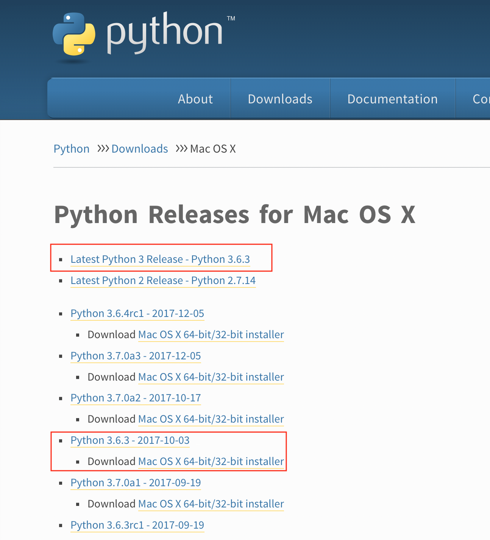Open Python 3.6.4rc1 - 2017-12-05 release
The width and height of the screenshot is (490, 540).
(137, 314)
